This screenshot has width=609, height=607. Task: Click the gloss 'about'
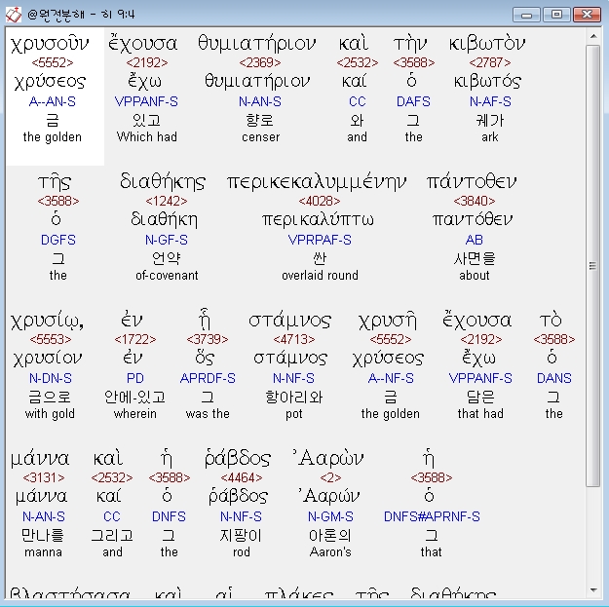click(475, 276)
